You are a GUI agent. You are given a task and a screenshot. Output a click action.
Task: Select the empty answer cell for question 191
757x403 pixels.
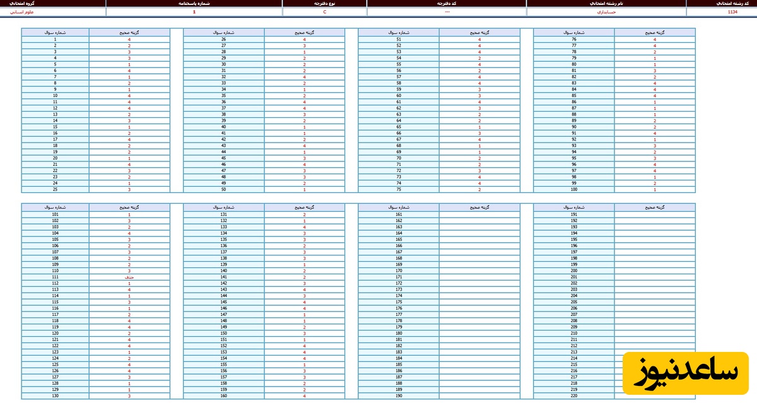[x=655, y=214]
